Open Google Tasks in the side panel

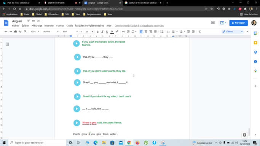pyautogui.click(x=255, y=52)
